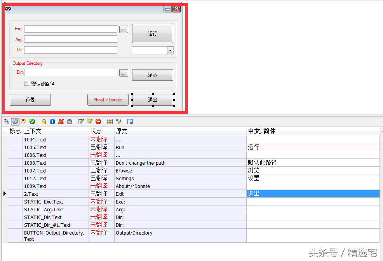Toggle the gear settings toolbar icon
This screenshot has height=261, width=383.
tap(15, 121)
